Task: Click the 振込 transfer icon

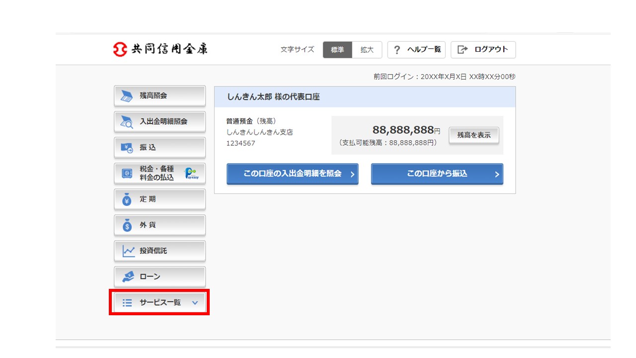Action: 127,148
